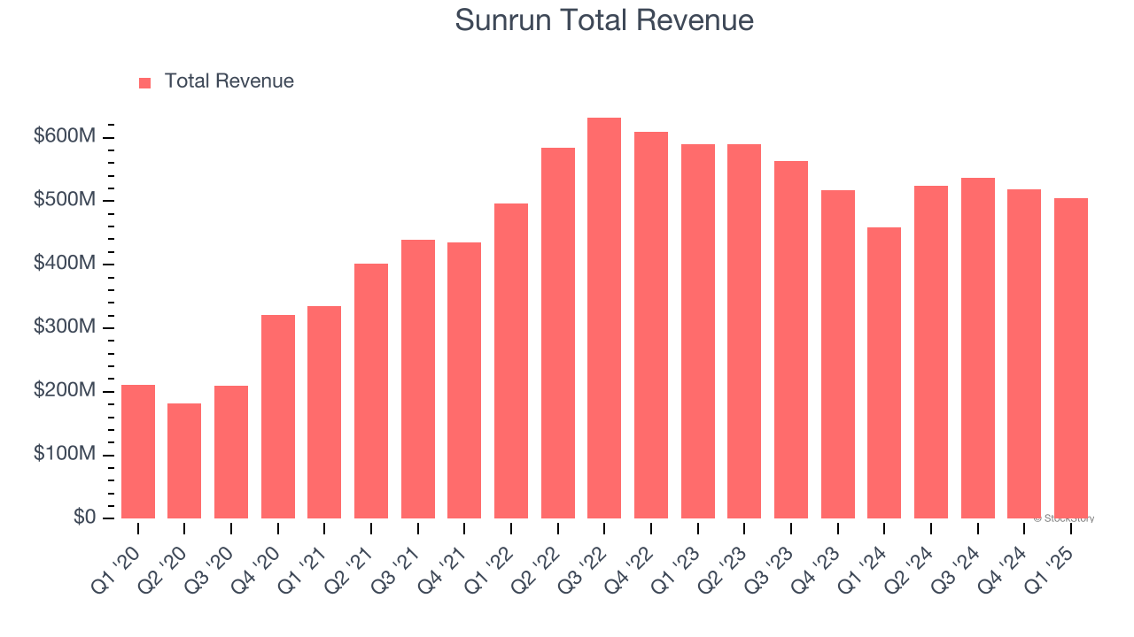The image size is (1134, 637).
Task: Select the Q4 '22 revenue bar
Action: 651,325
